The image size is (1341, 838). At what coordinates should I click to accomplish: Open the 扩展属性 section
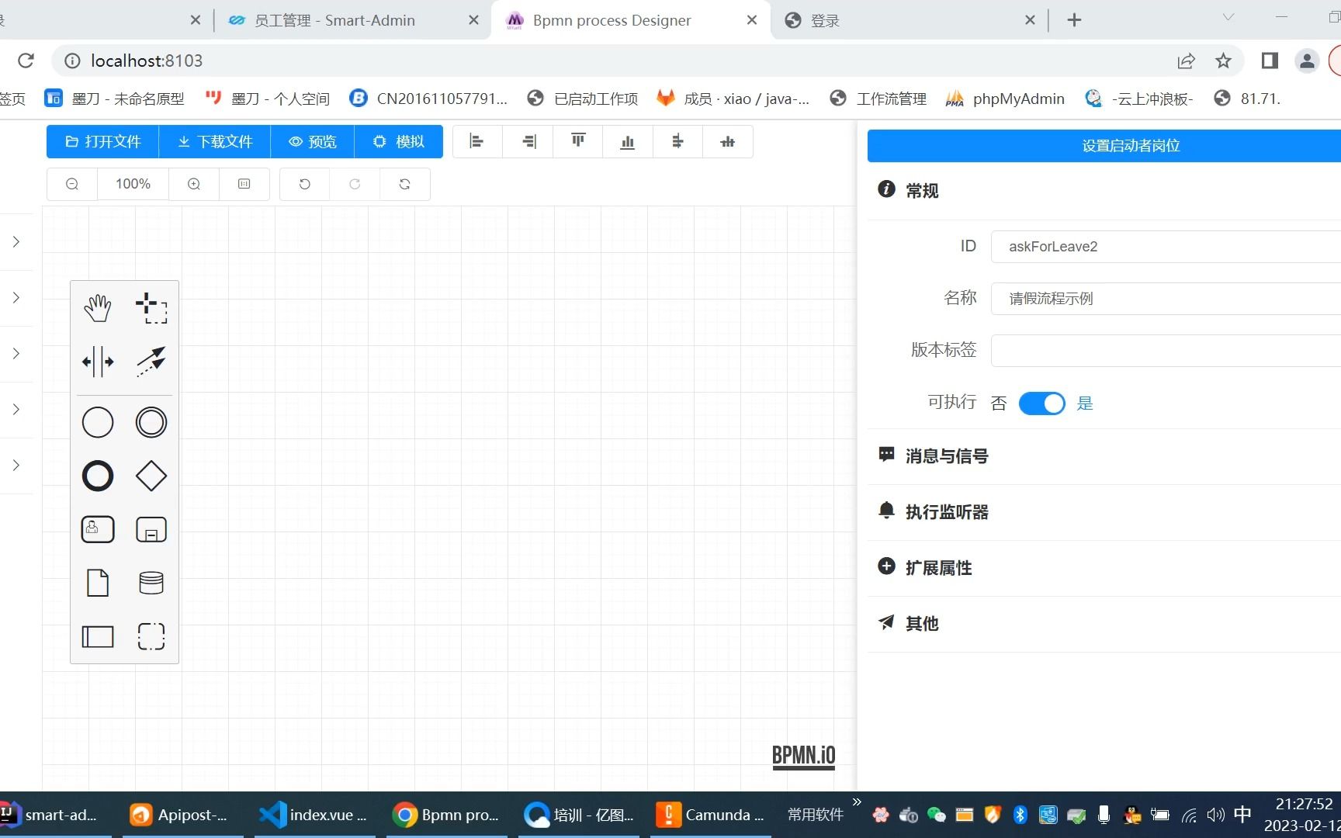tap(938, 567)
